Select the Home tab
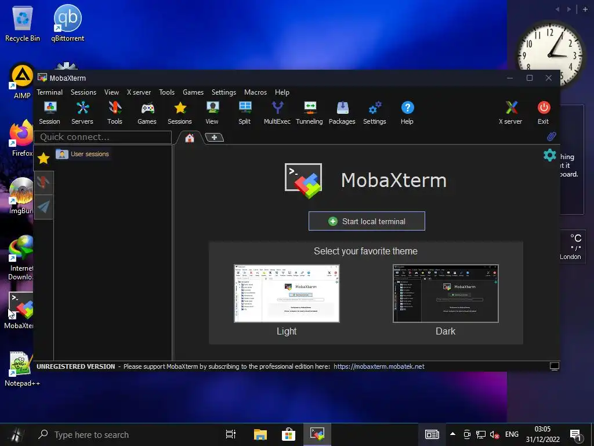Image resolution: width=594 pixels, height=446 pixels. coord(190,138)
